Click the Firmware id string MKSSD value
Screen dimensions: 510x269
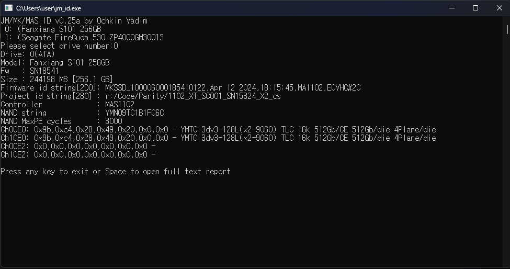233,88
